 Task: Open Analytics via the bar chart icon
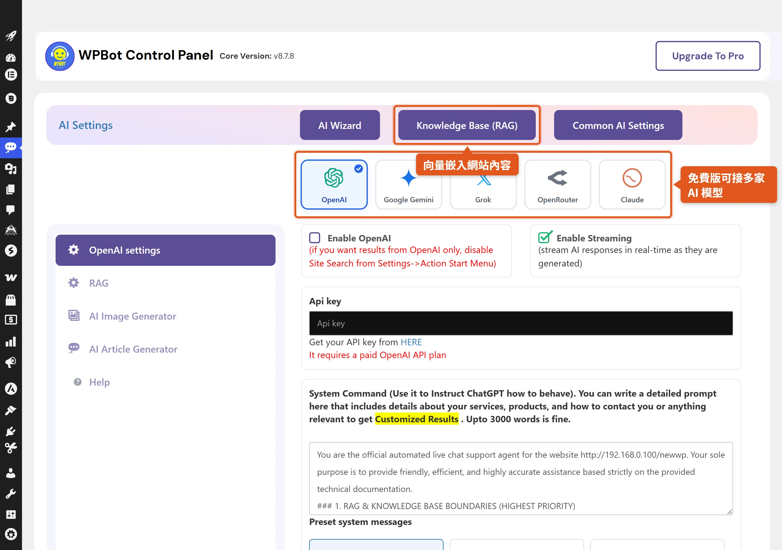point(11,341)
